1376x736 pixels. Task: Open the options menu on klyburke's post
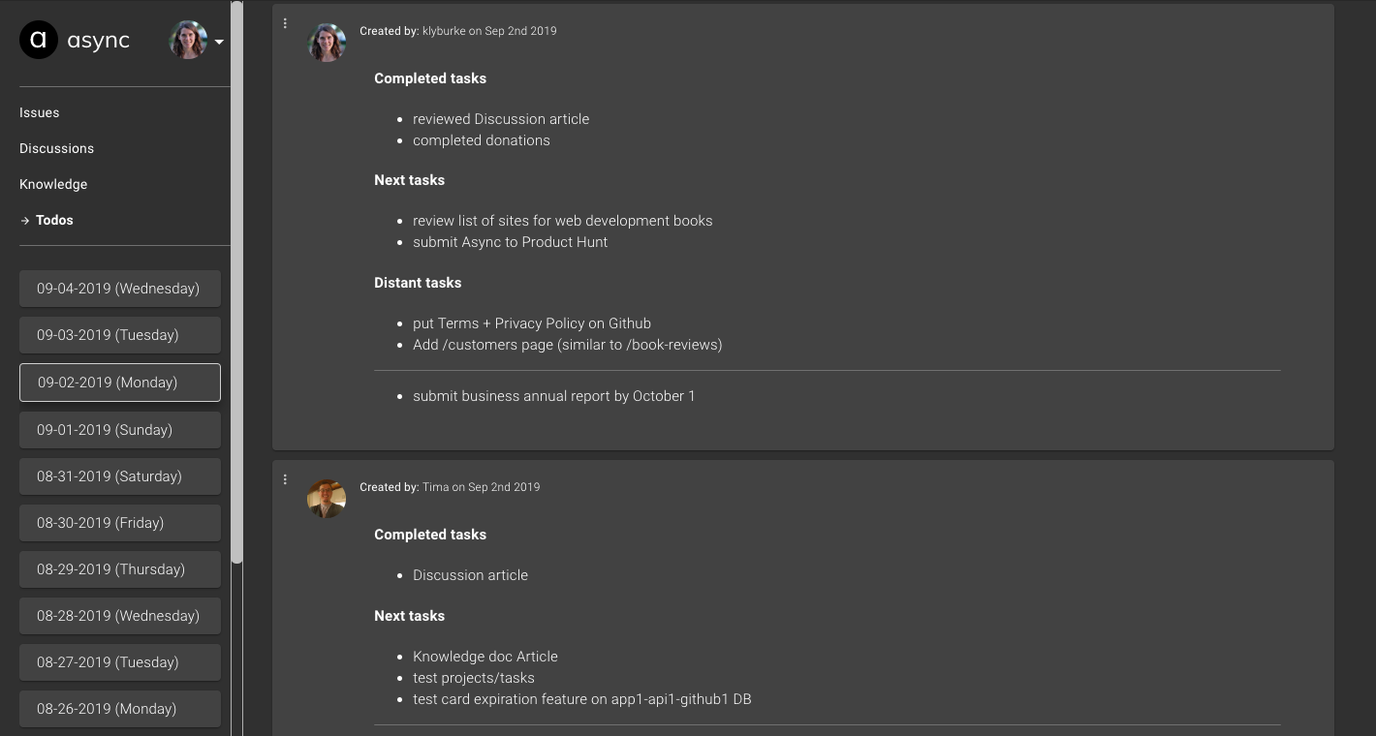pos(285,22)
